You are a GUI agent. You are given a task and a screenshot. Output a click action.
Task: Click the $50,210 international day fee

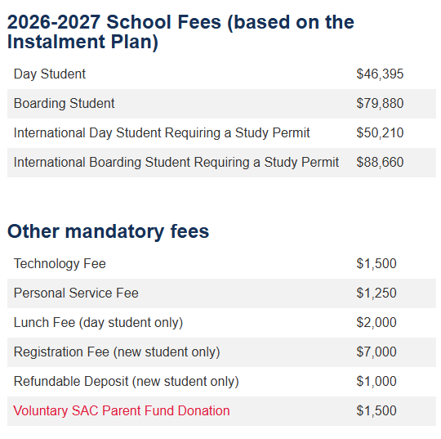pyautogui.click(x=380, y=133)
